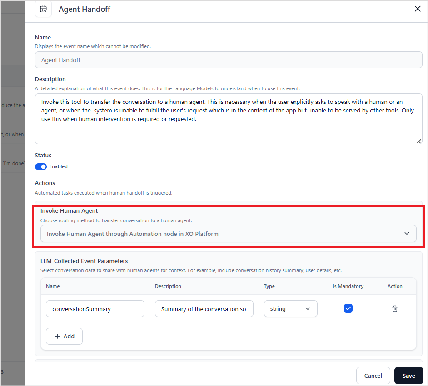Viewport: 428px width, 386px height.
Task: Click the Agent Handoff event icon in header
Action: pyautogui.click(x=43, y=9)
